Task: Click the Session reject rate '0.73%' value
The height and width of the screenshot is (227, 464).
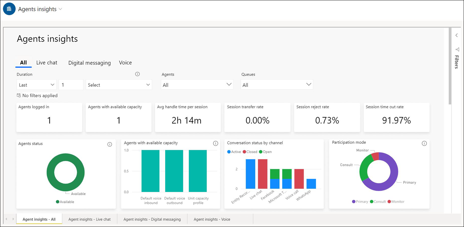Action: (x=327, y=121)
